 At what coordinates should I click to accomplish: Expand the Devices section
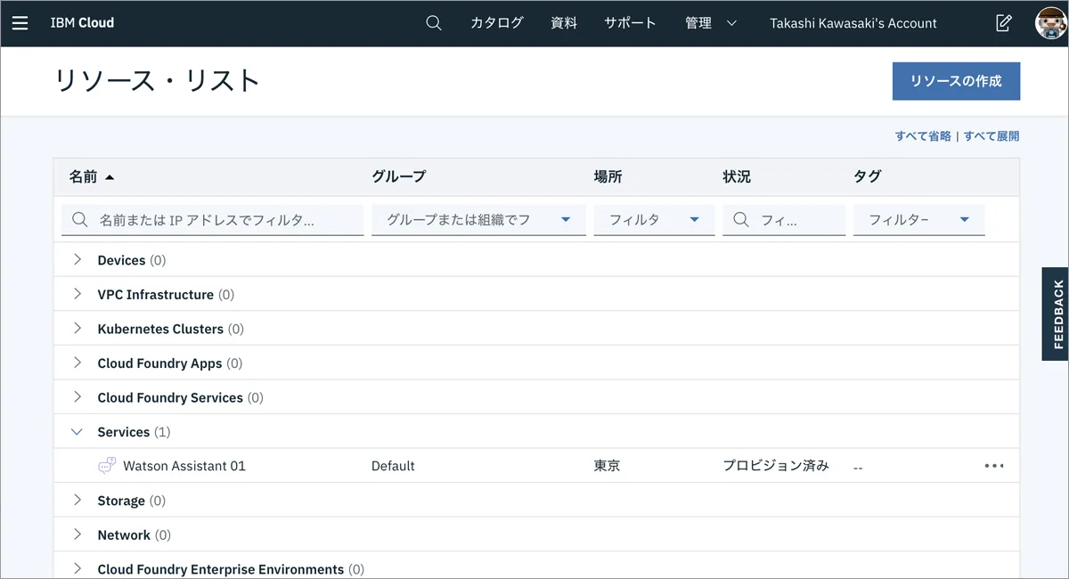[78, 260]
